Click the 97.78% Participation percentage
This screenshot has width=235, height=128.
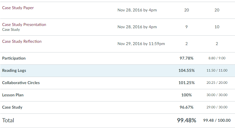point(186,58)
